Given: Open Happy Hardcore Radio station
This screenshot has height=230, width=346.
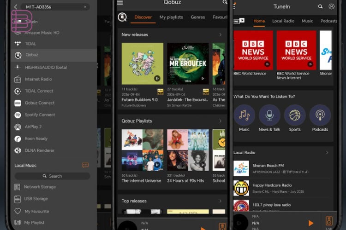Looking at the screenshot, I should [x=282, y=188].
